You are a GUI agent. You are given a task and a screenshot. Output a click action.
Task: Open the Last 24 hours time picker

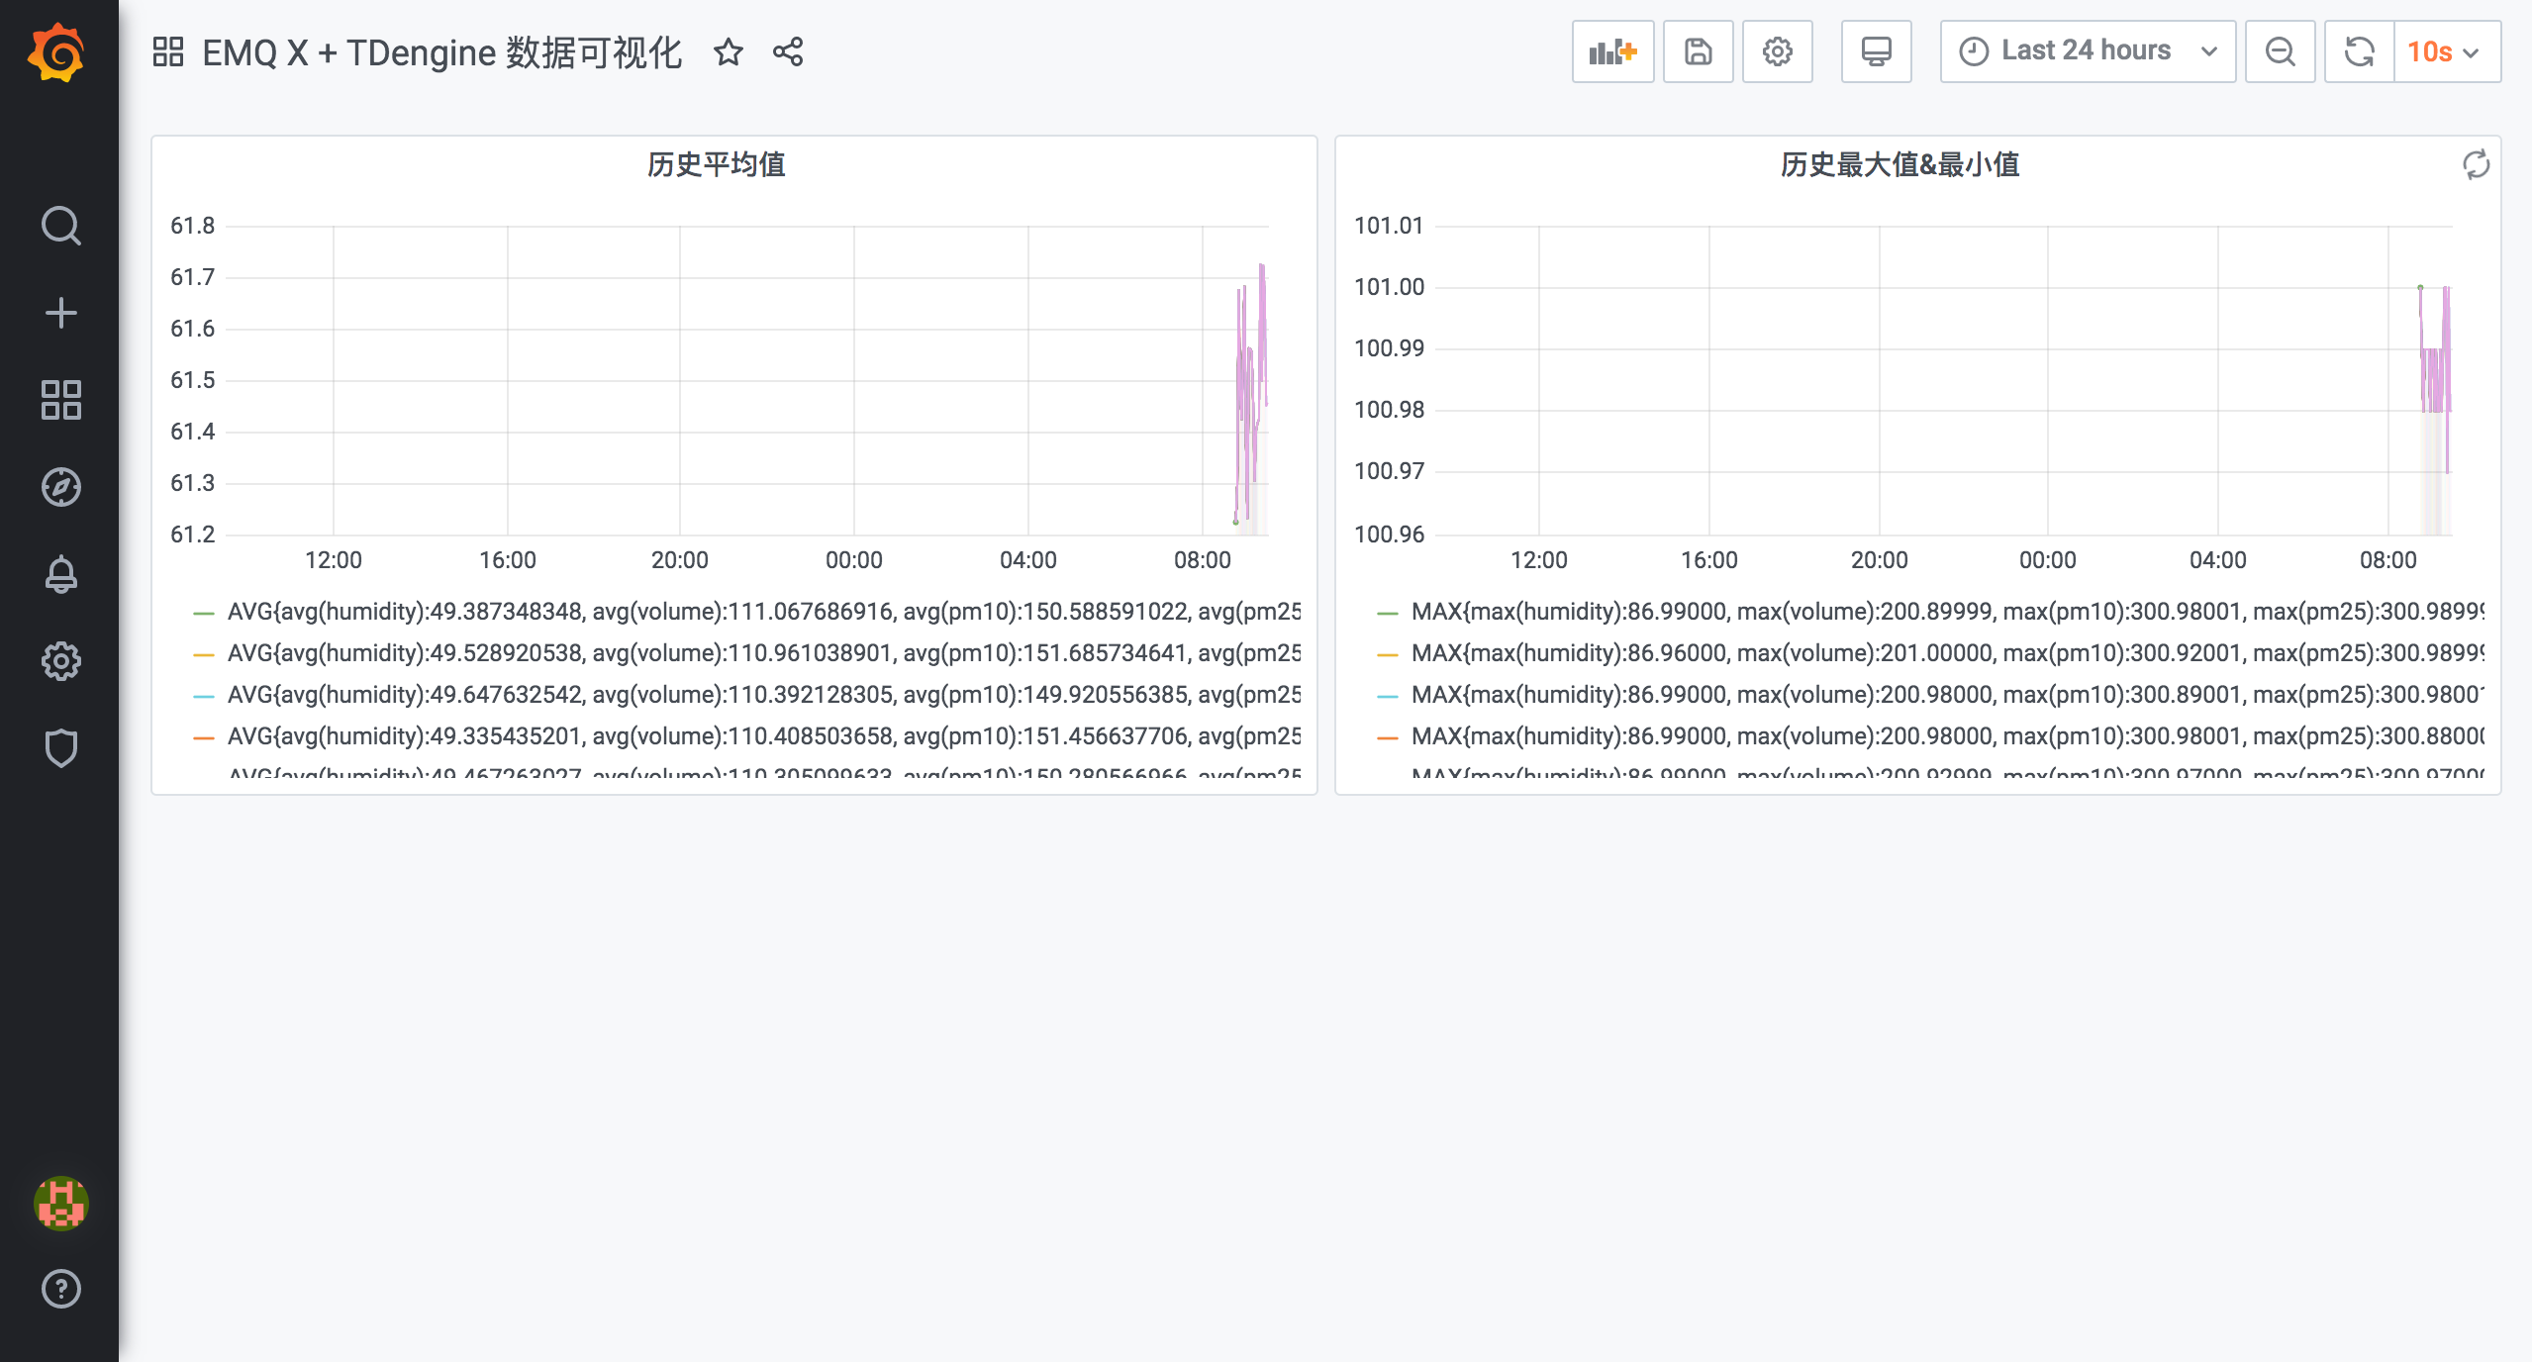2087,51
